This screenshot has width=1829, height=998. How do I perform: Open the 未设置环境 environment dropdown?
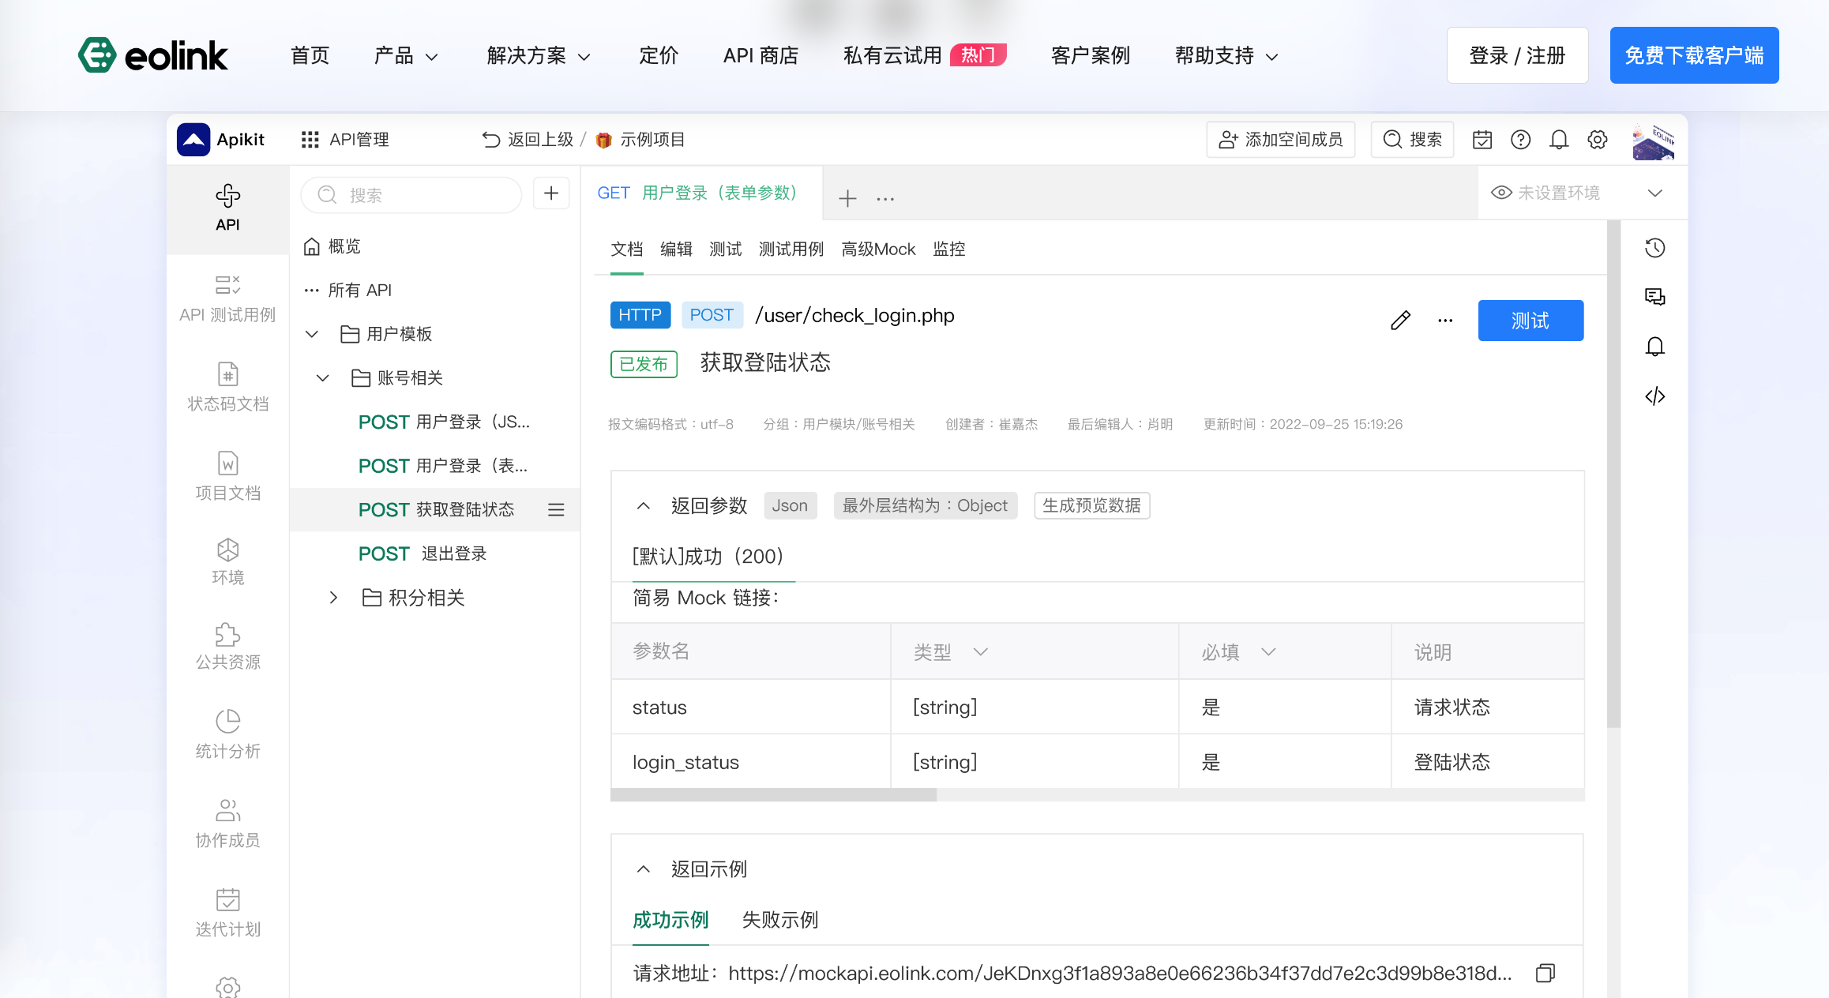[1654, 193]
